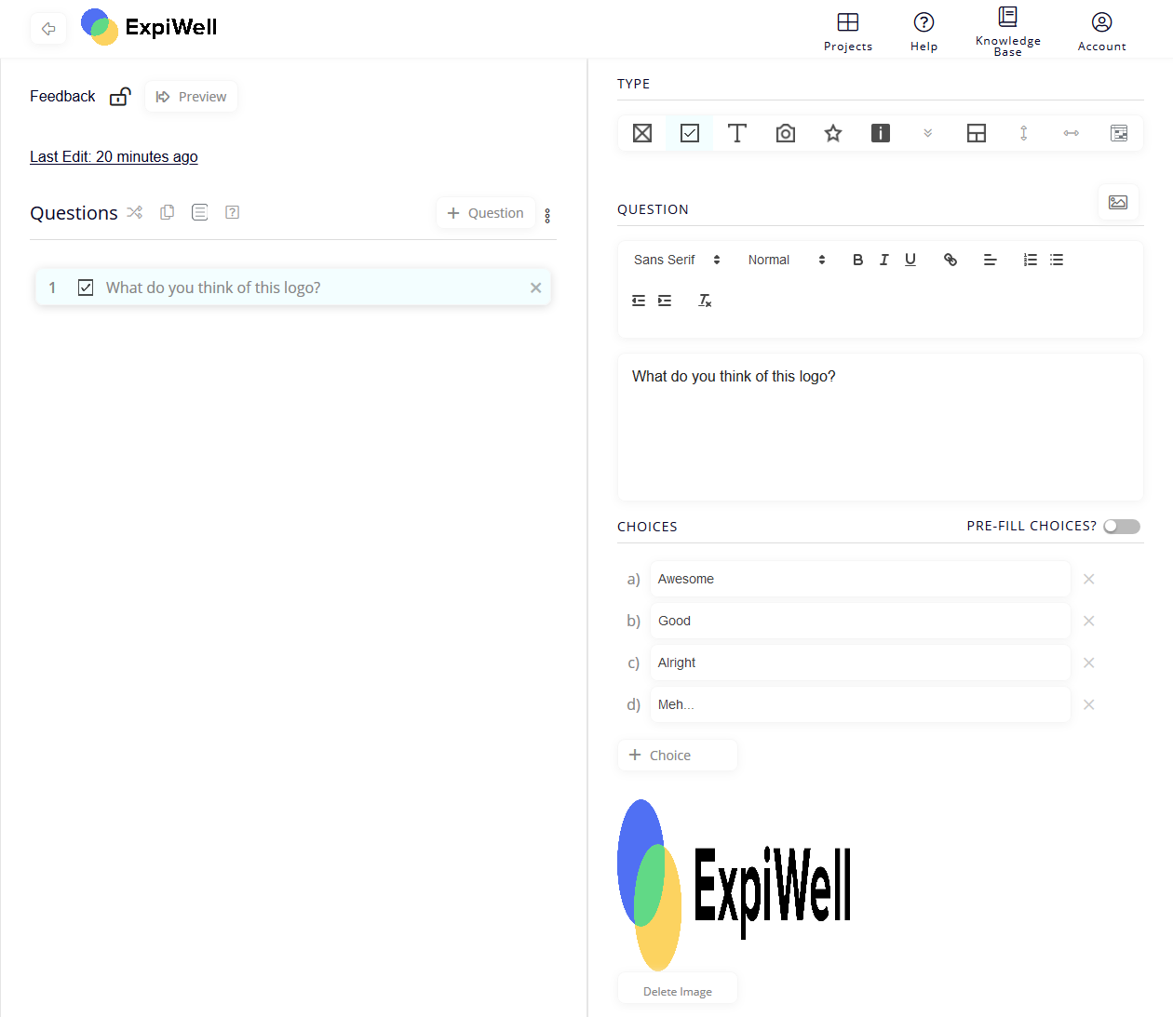Select the information block type
1173x1017 pixels.
pos(881,133)
